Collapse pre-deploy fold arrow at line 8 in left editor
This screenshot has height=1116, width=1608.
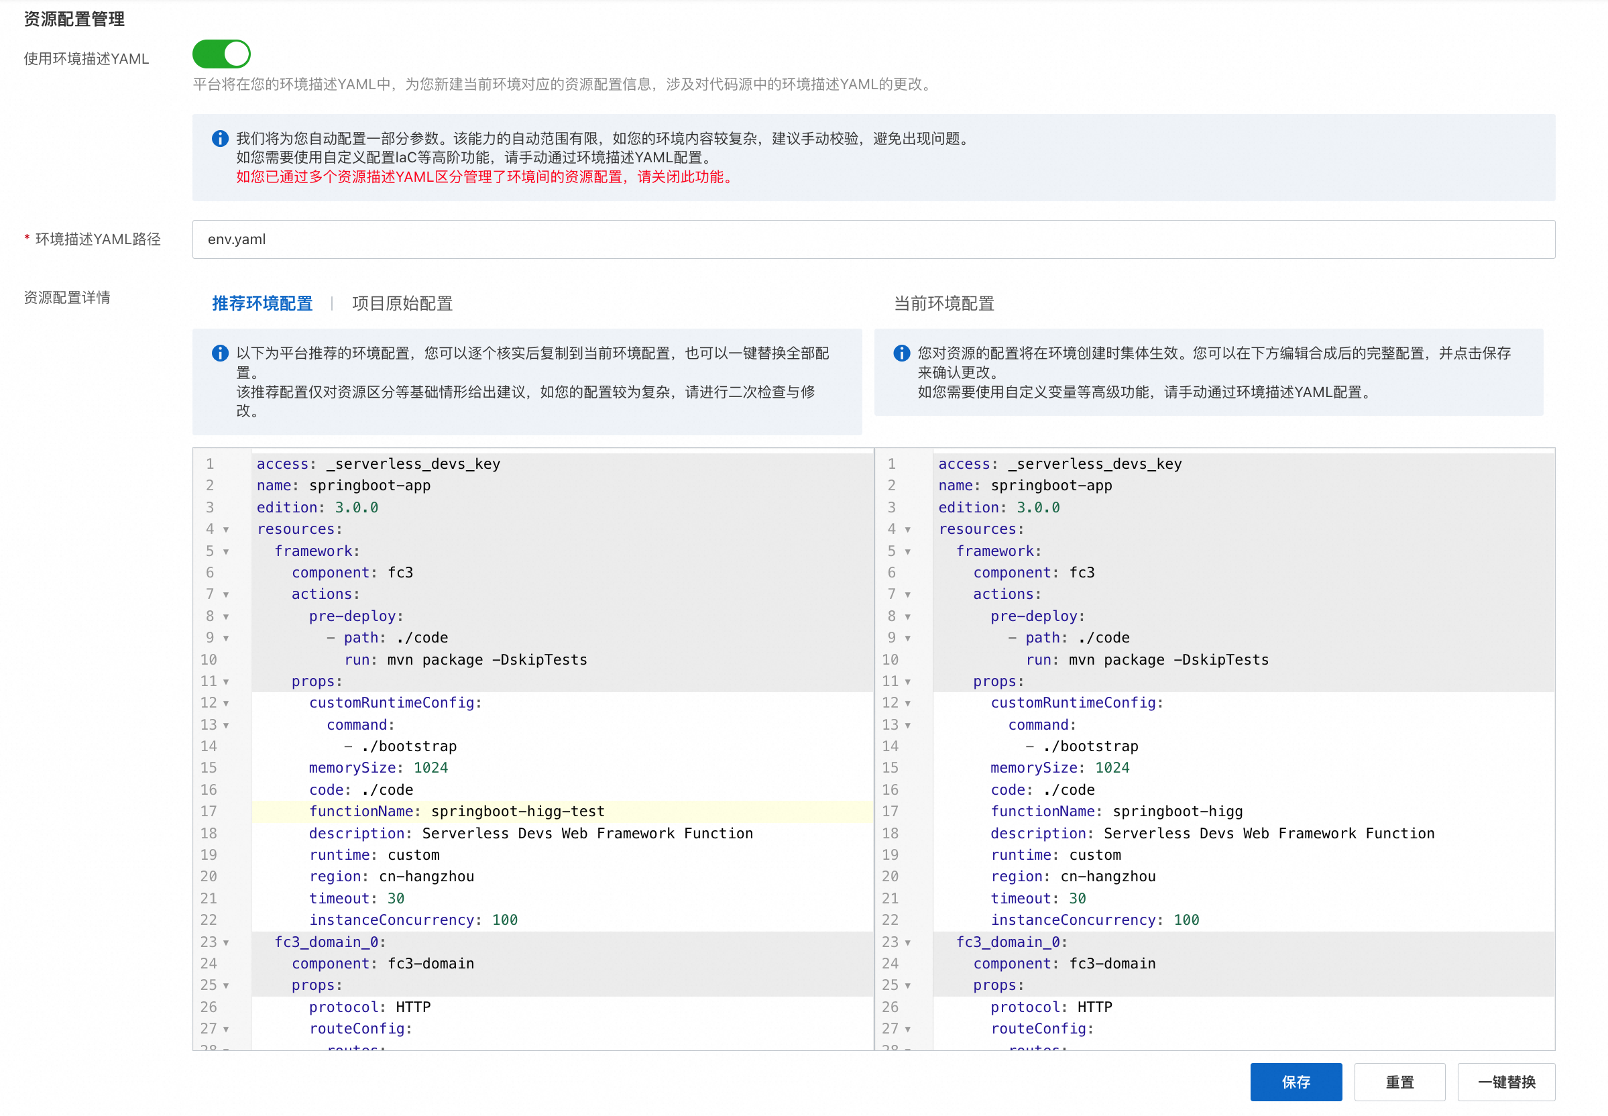click(226, 617)
